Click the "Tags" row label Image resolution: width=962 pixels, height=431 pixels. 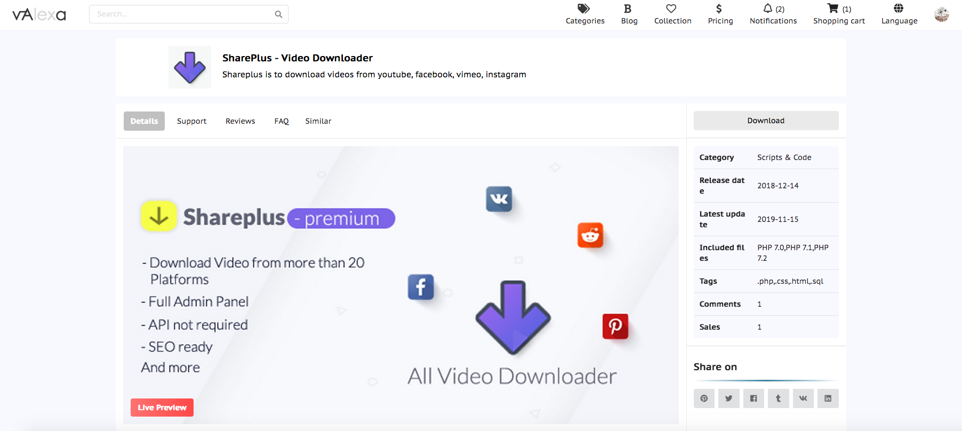[708, 281]
